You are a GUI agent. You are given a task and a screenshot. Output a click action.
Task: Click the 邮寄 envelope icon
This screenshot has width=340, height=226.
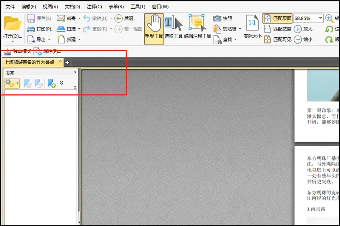click(x=61, y=18)
